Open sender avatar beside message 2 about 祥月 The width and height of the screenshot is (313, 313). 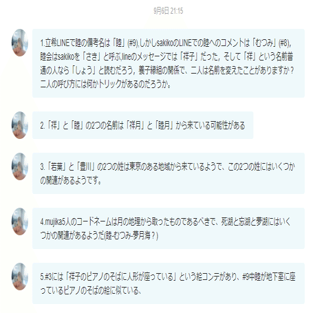click(20, 125)
